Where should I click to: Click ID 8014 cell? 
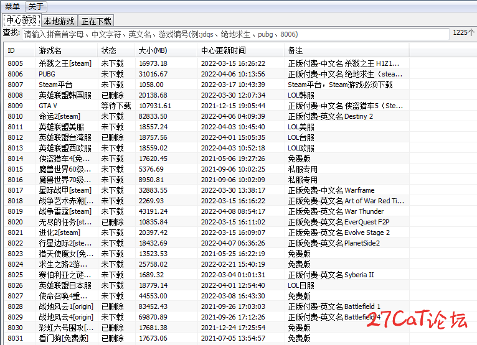tap(15, 159)
